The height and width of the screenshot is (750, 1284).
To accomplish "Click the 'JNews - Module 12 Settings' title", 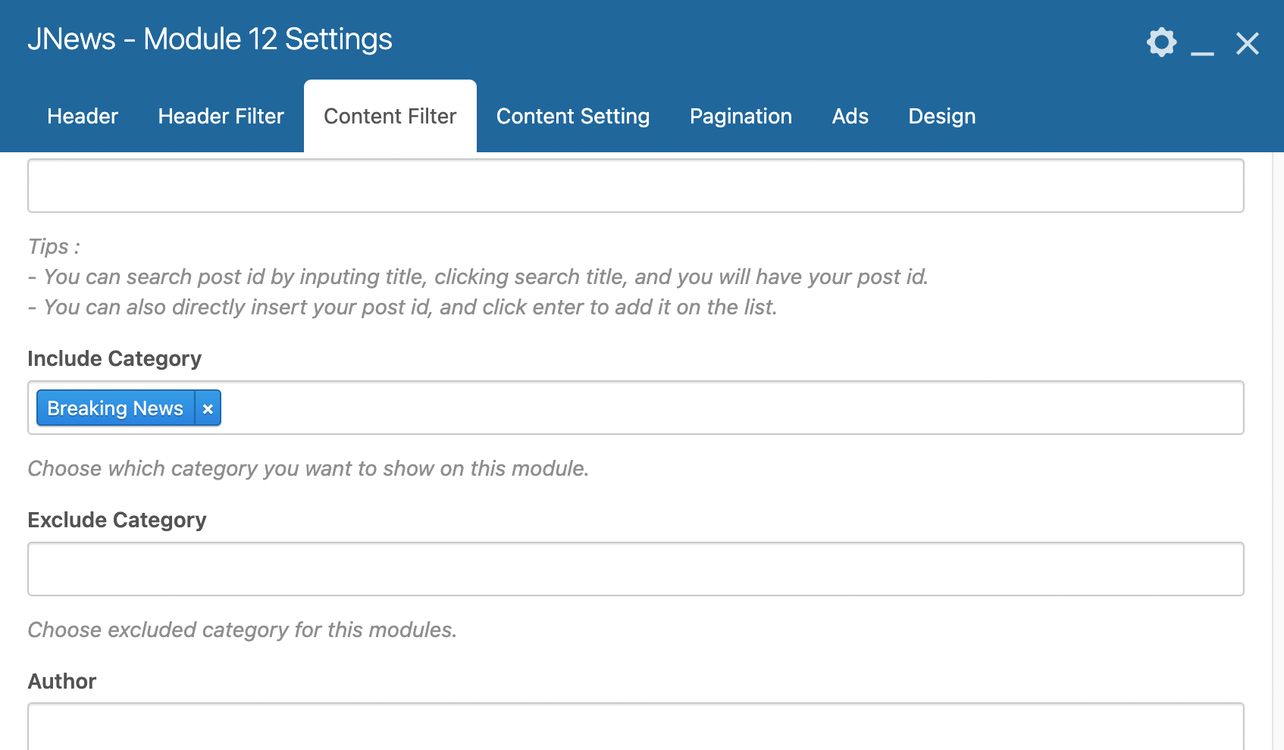I will coord(210,39).
